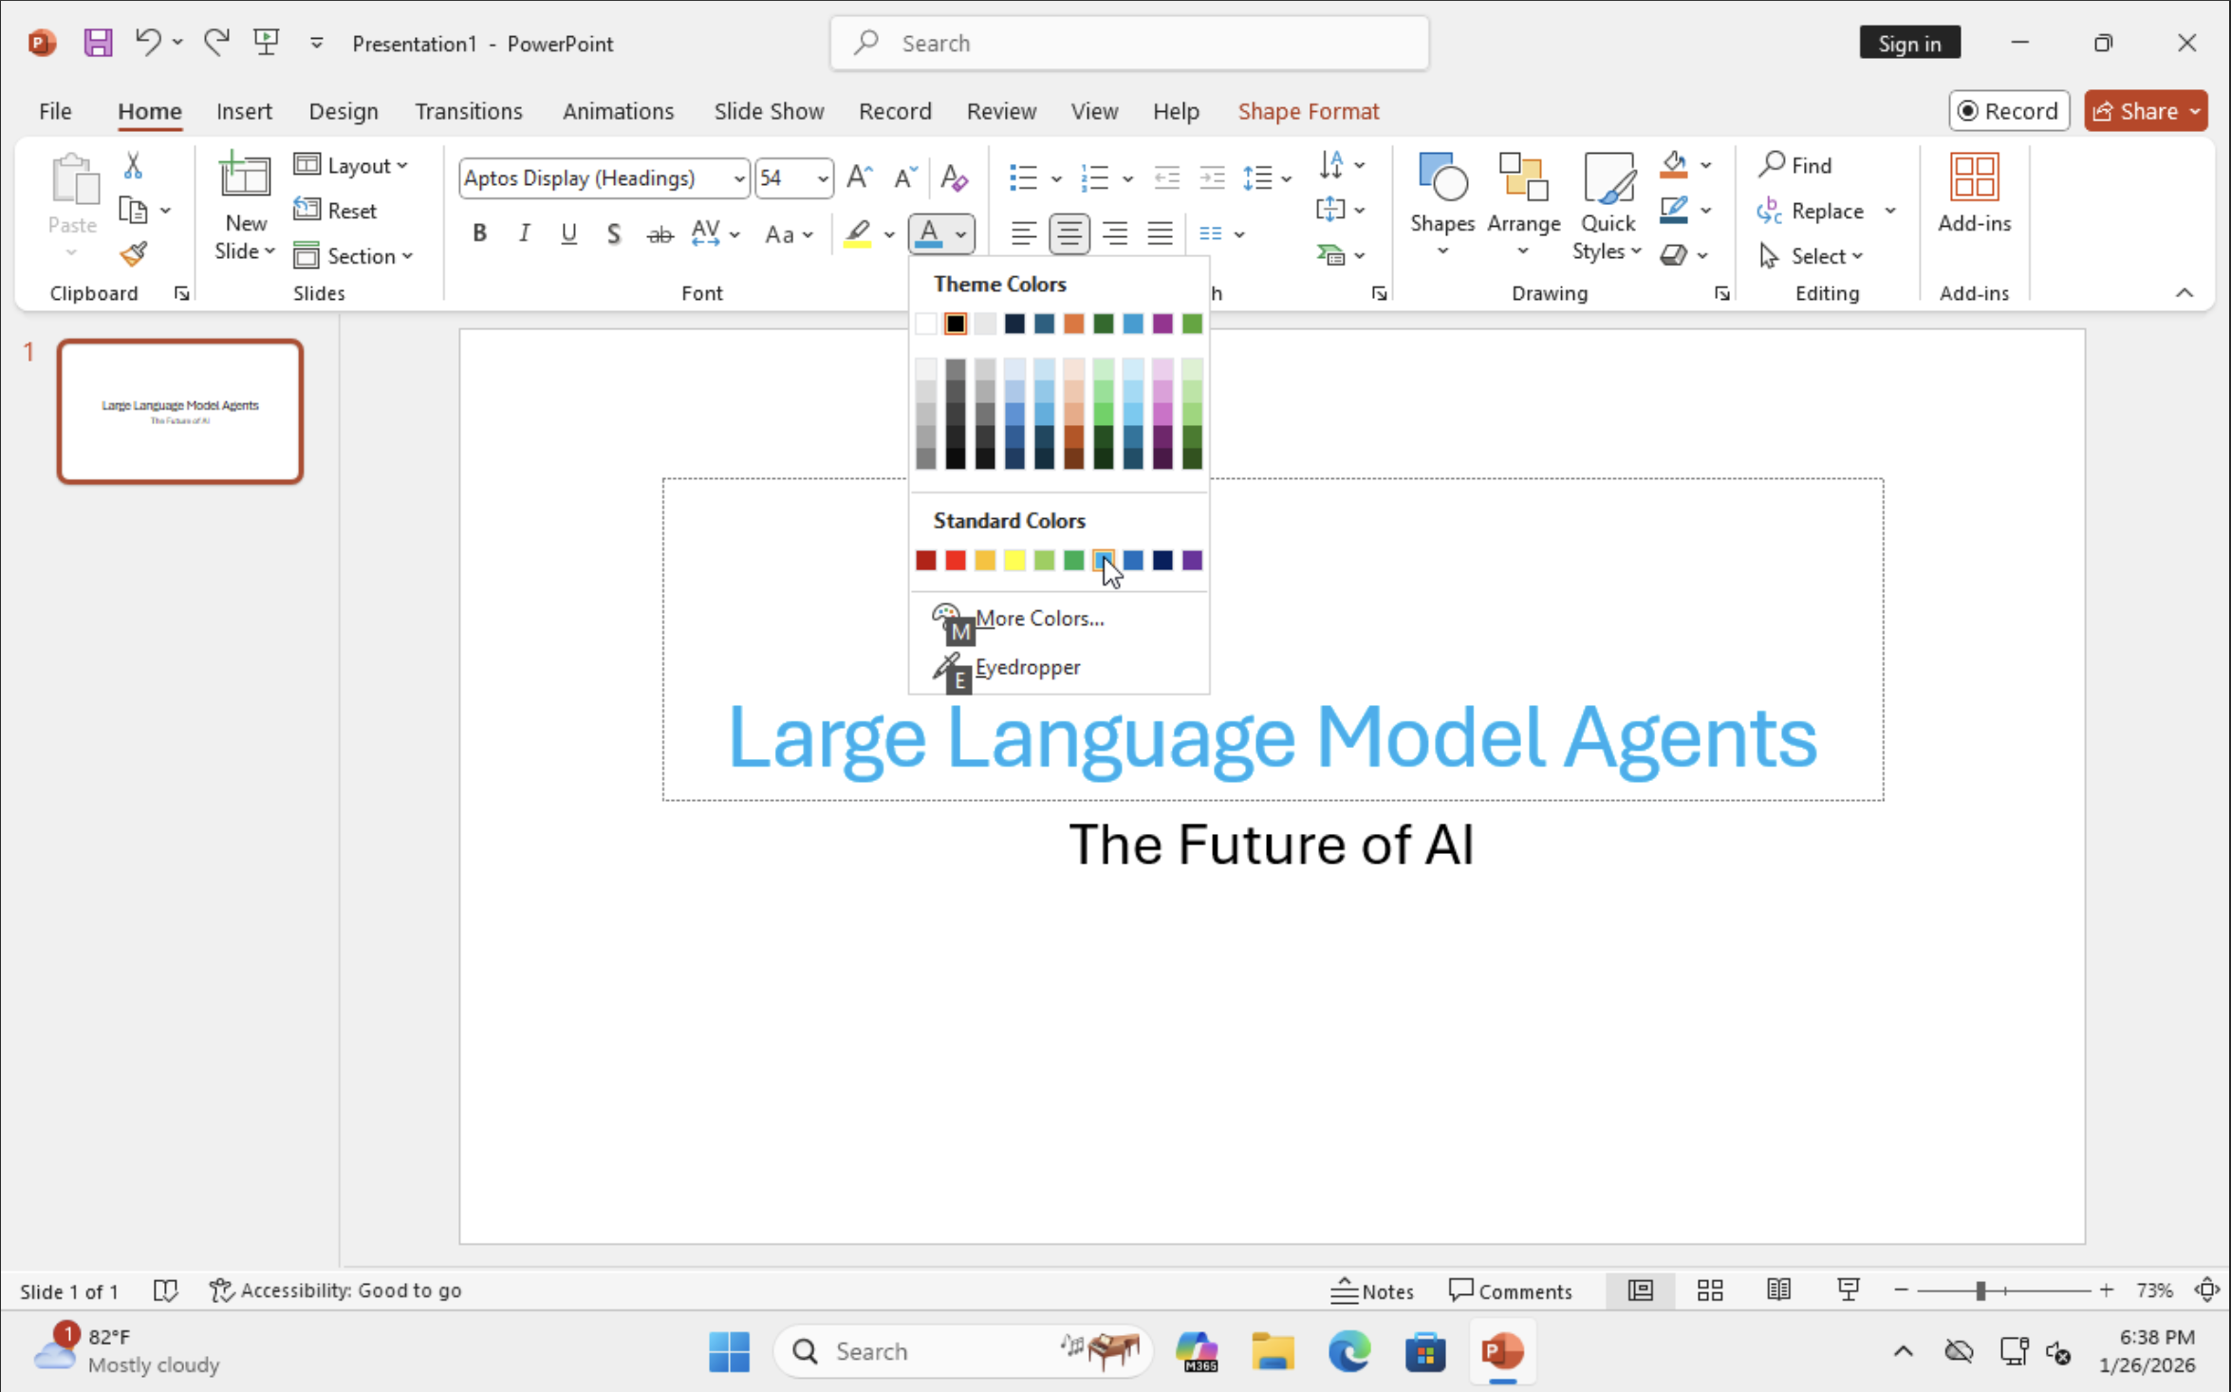Click the Sign in button
Screen dimensions: 2231x1392
(x=1909, y=44)
